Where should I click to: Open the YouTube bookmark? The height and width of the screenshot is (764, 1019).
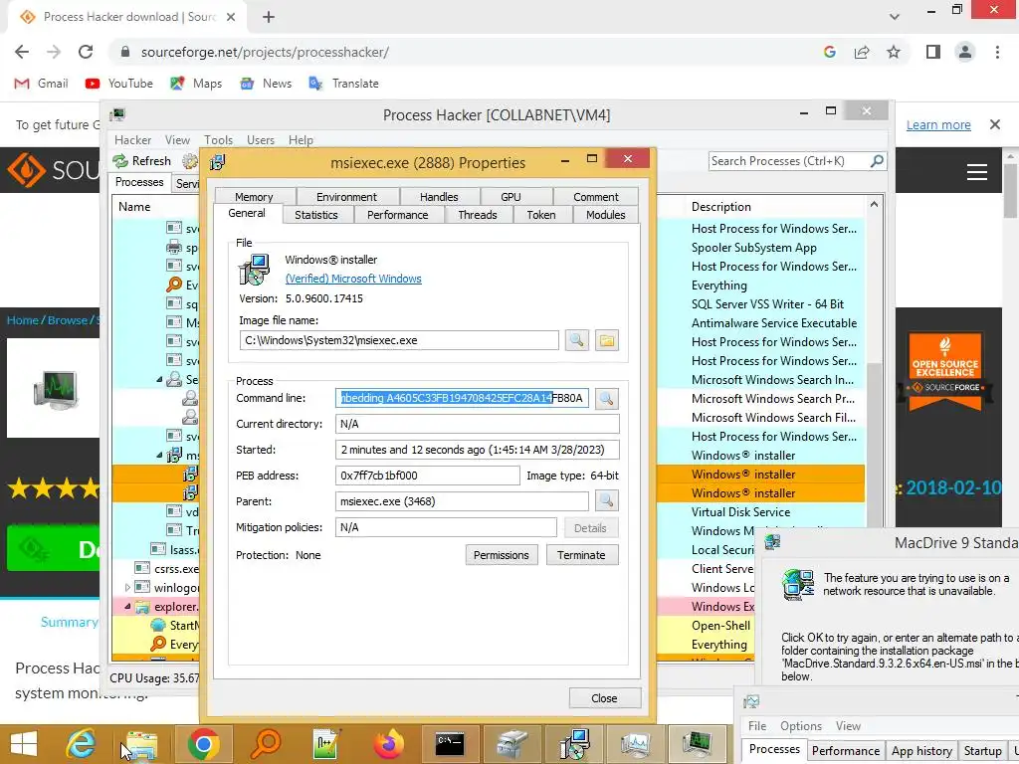point(119,84)
